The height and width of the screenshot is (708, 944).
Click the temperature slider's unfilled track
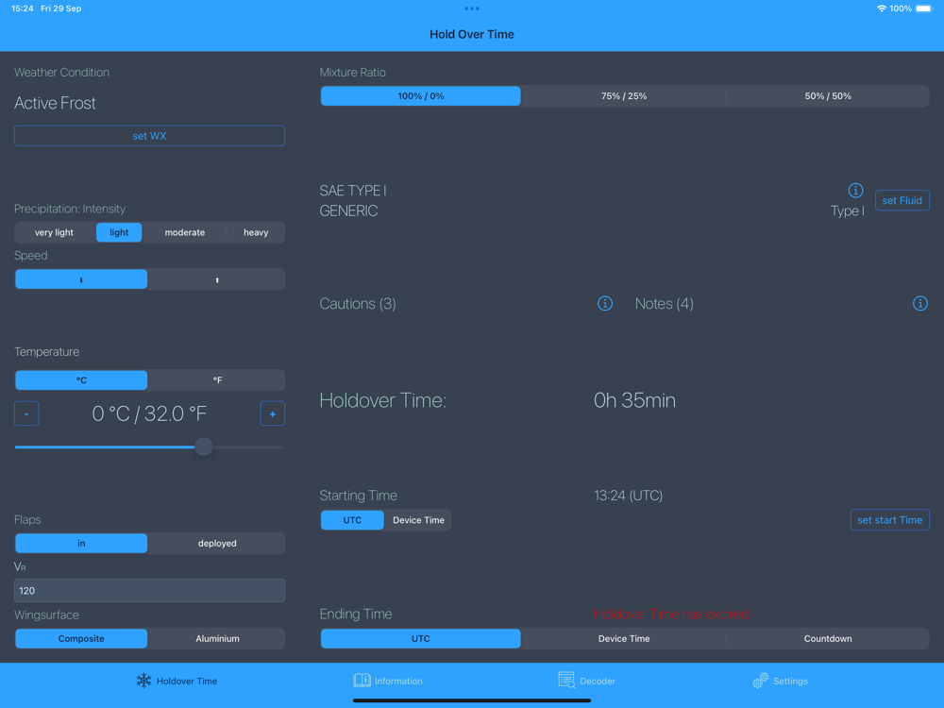(x=248, y=447)
